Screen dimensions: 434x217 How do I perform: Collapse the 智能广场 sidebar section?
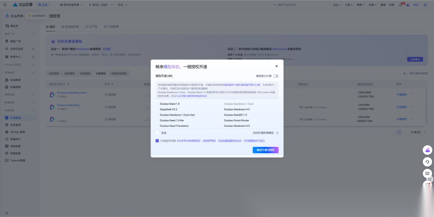click(33, 34)
